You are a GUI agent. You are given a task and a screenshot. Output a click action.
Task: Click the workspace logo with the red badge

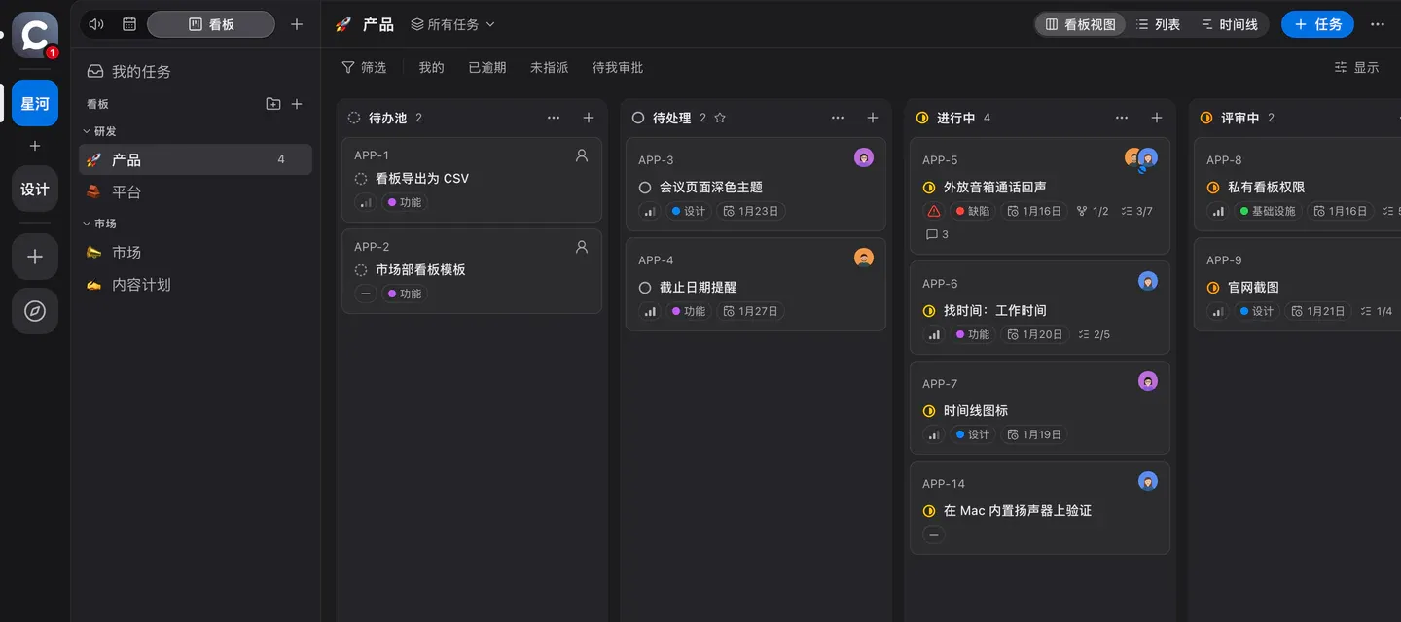(35, 35)
